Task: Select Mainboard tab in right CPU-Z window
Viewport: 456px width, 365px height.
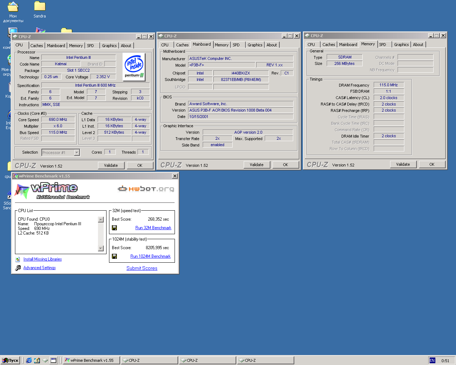Action: [x=348, y=45]
